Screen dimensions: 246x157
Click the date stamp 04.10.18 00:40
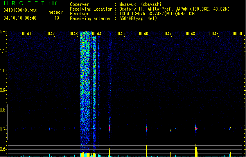(20, 18)
